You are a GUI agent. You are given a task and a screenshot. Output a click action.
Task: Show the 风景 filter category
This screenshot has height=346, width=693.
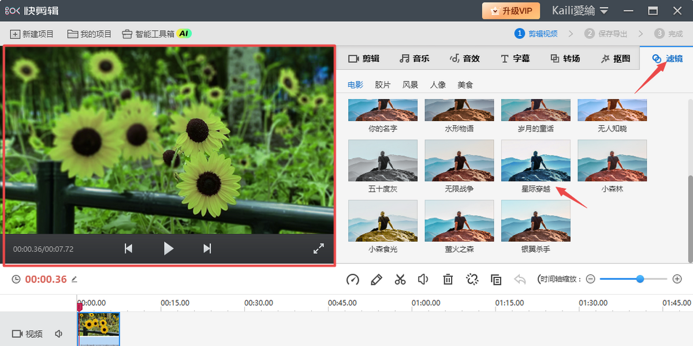[x=410, y=85]
